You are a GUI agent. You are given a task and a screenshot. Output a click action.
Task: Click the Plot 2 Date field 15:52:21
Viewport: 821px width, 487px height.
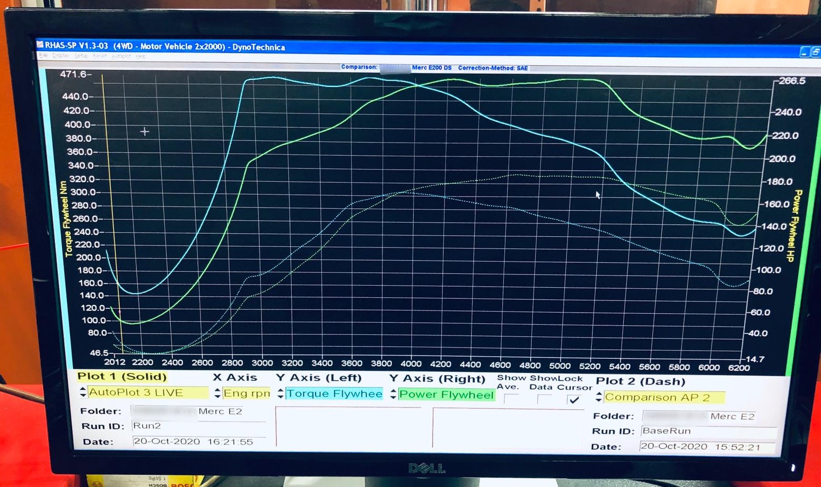[x=708, y=447]
